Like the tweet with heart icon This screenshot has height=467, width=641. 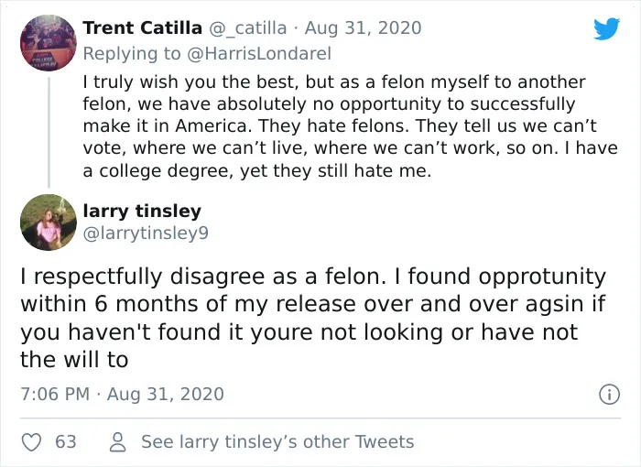click(31, 442)
